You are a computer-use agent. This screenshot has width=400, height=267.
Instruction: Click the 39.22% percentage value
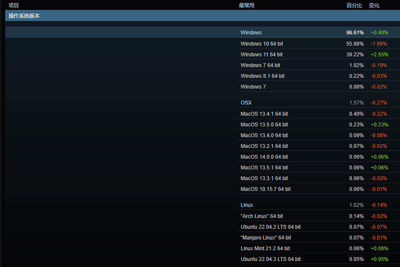pos(355,54)
